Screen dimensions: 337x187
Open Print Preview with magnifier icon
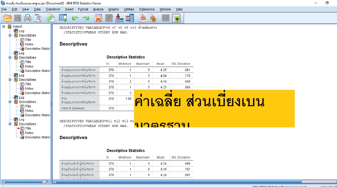(x=38, y=18)
